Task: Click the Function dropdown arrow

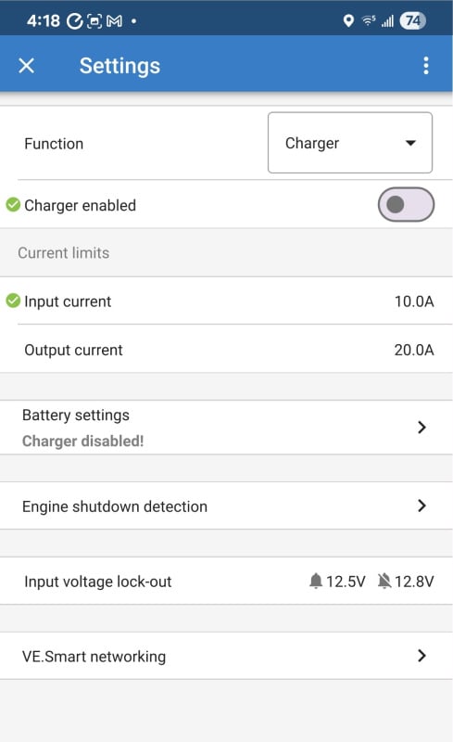Action: tap(410, 143)
